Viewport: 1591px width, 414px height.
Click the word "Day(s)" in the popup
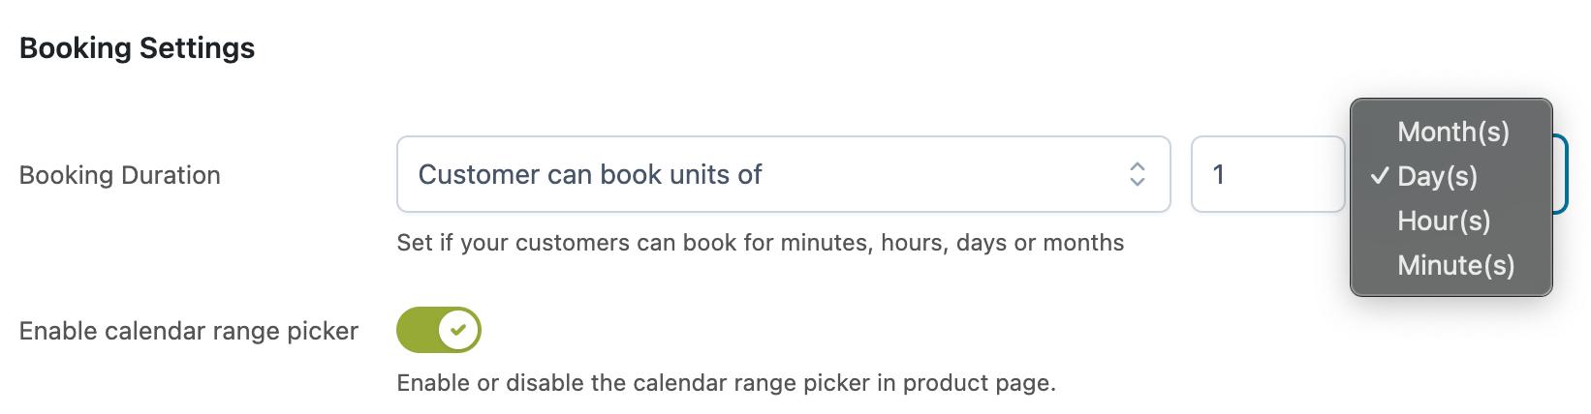(1437, 176)
